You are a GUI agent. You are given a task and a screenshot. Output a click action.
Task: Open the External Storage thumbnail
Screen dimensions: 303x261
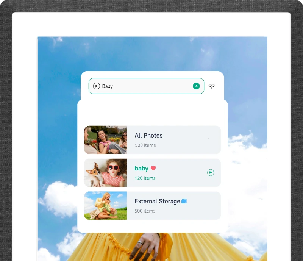[106, 206]
